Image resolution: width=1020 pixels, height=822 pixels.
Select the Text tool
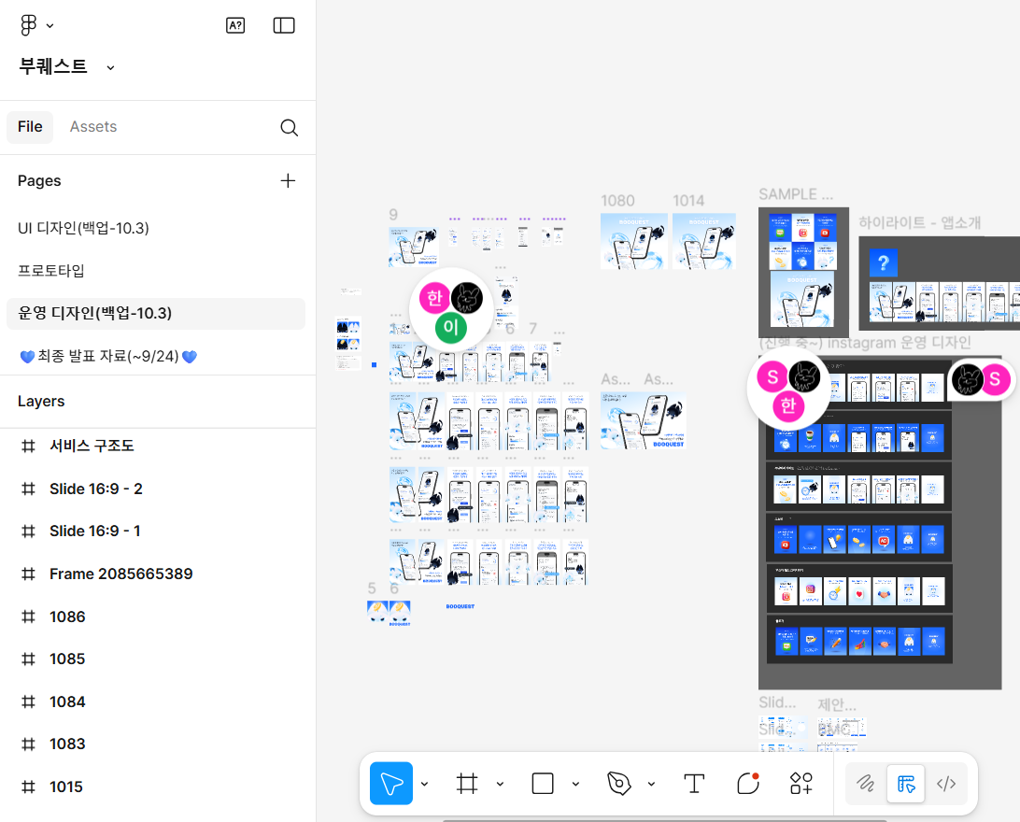[x=694, y=783]
